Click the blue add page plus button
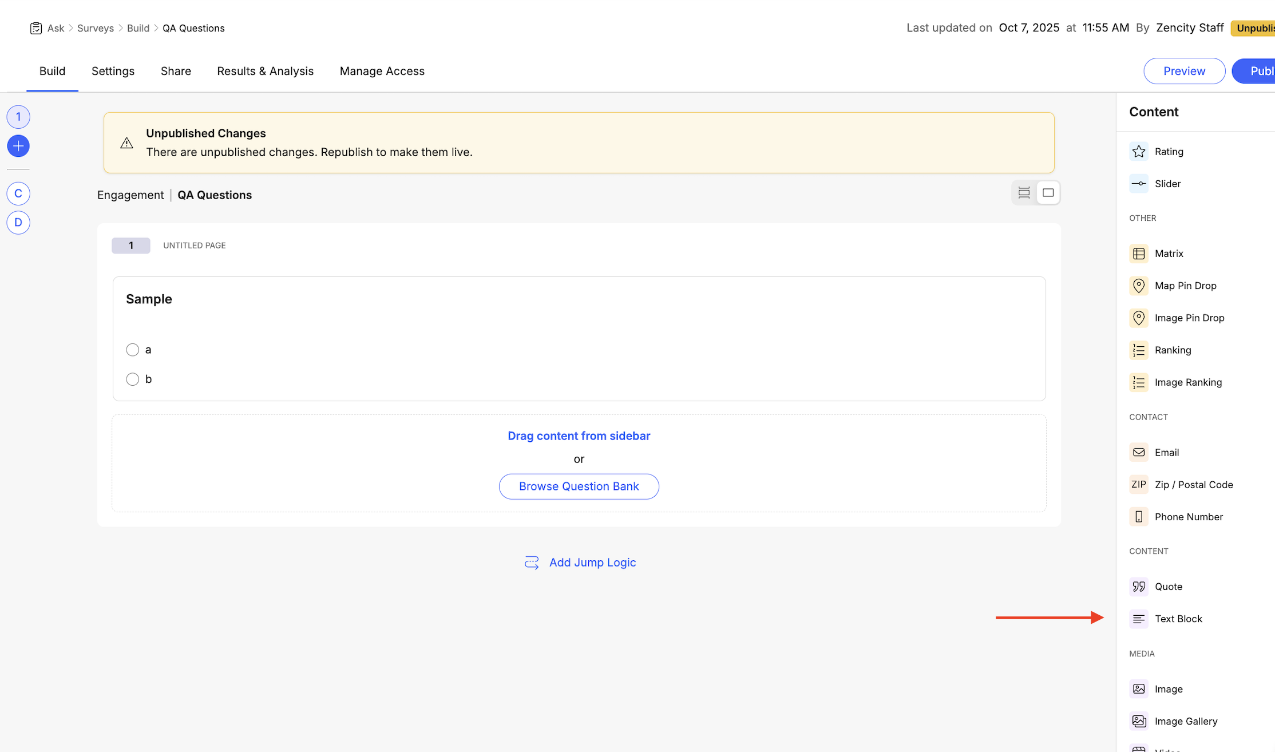1275x752 pixels. pos(18,147)
